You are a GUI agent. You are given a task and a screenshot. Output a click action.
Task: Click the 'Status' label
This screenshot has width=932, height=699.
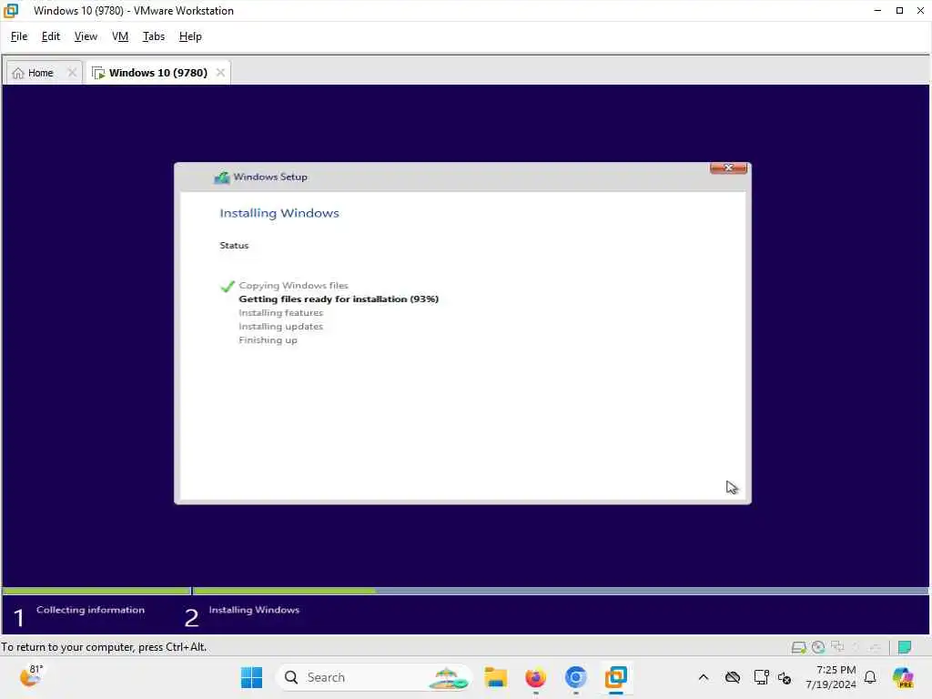(x=234, y=246)
